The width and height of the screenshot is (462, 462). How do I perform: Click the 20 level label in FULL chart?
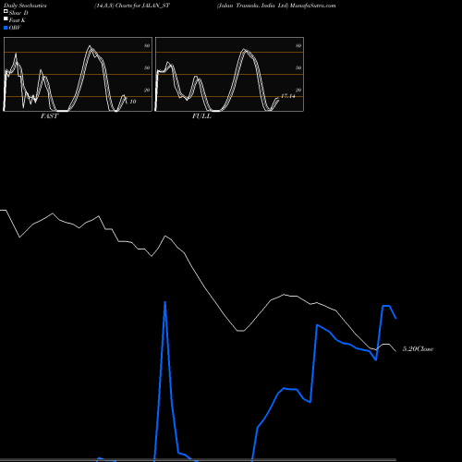click(x=298, y=90)
